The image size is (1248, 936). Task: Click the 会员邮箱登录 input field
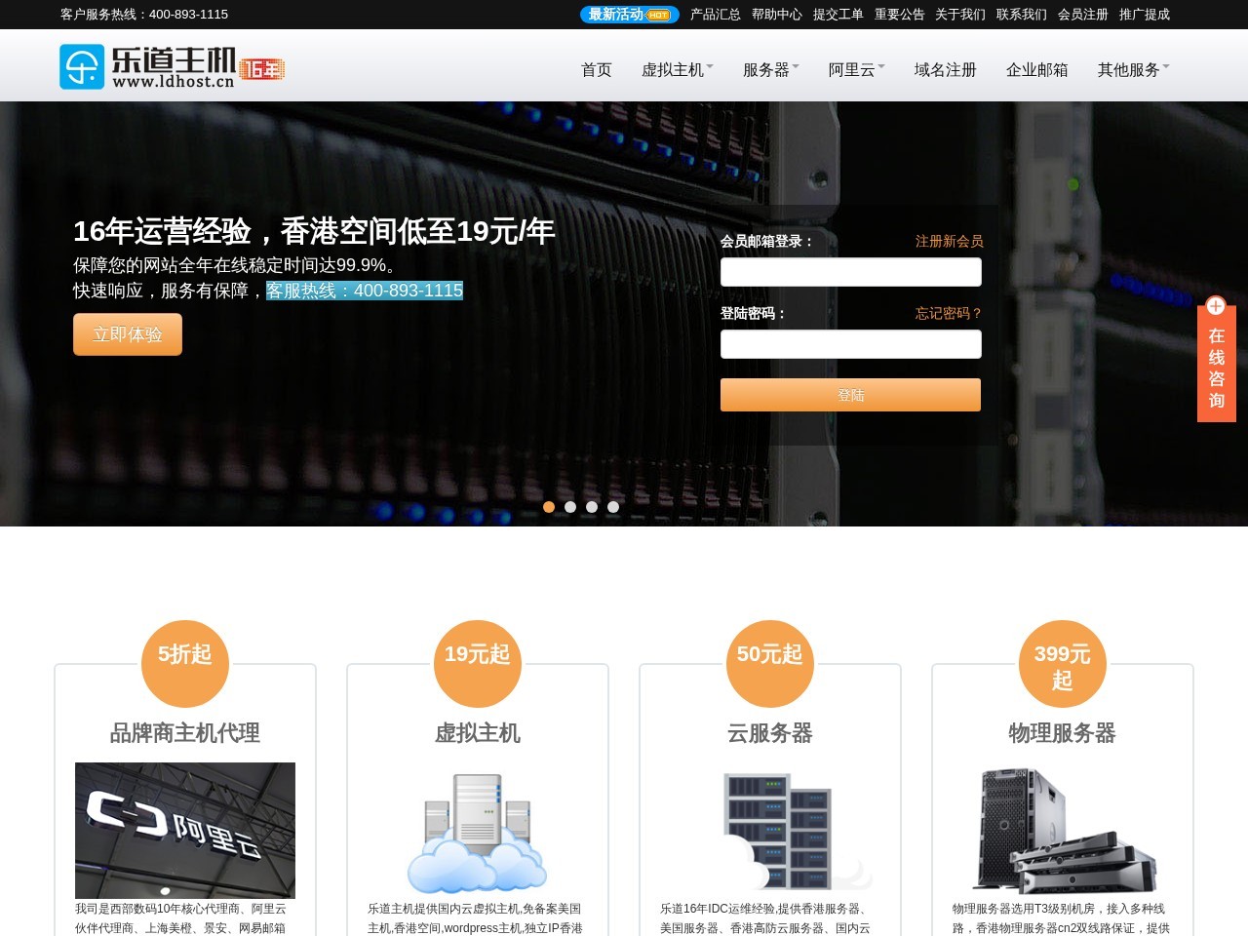pyautogui.click(x=850, y=272)
